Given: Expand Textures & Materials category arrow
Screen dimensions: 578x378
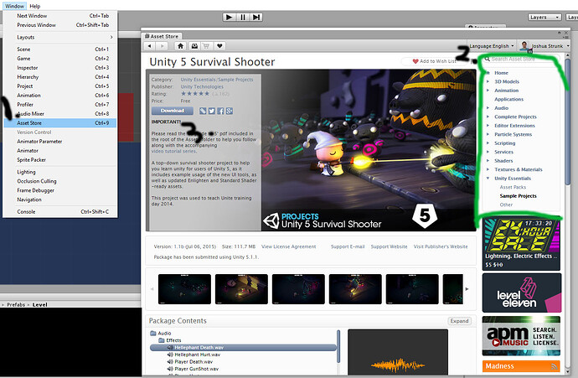Looking at the screenshot, I should (488, 169).
